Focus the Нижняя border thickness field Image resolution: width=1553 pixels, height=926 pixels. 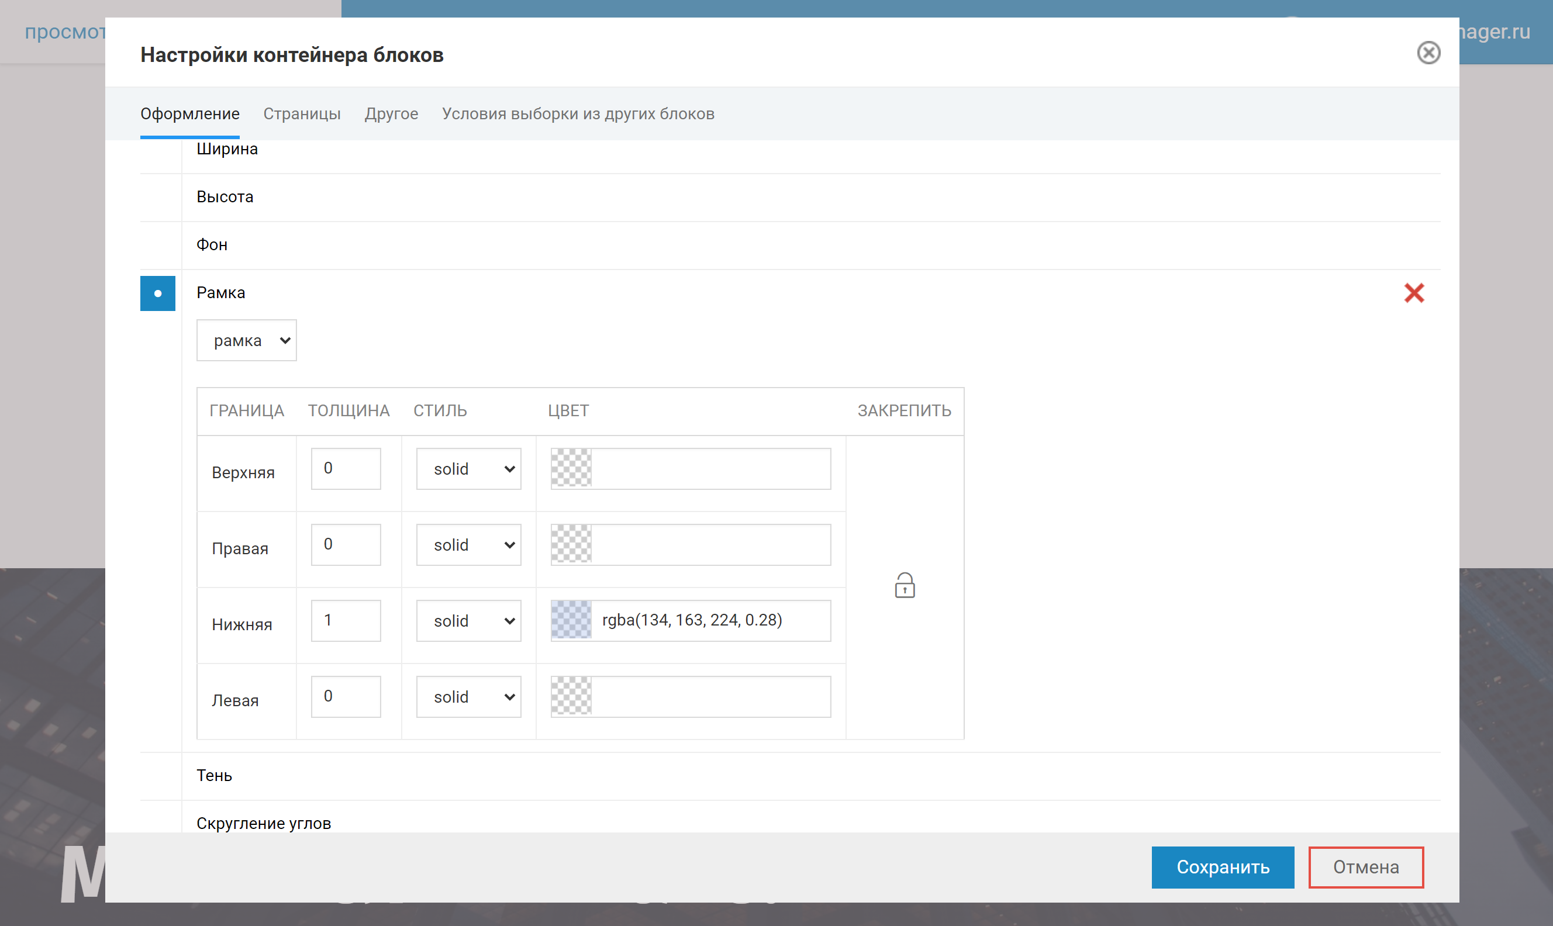coord(346,621)
